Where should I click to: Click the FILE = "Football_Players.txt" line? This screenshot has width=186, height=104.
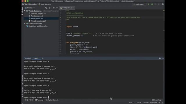pyautogui.click(x=79, y=34)
